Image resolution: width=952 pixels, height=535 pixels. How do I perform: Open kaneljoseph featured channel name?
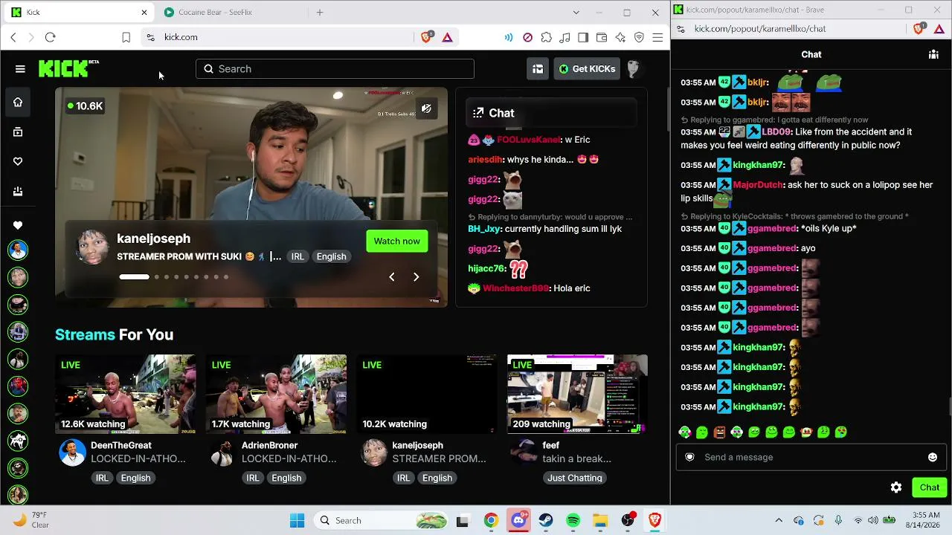(154, 239)
